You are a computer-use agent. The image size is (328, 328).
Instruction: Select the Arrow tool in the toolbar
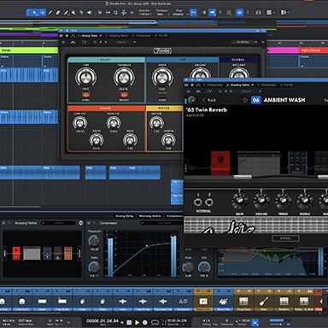tap(34, 13)
